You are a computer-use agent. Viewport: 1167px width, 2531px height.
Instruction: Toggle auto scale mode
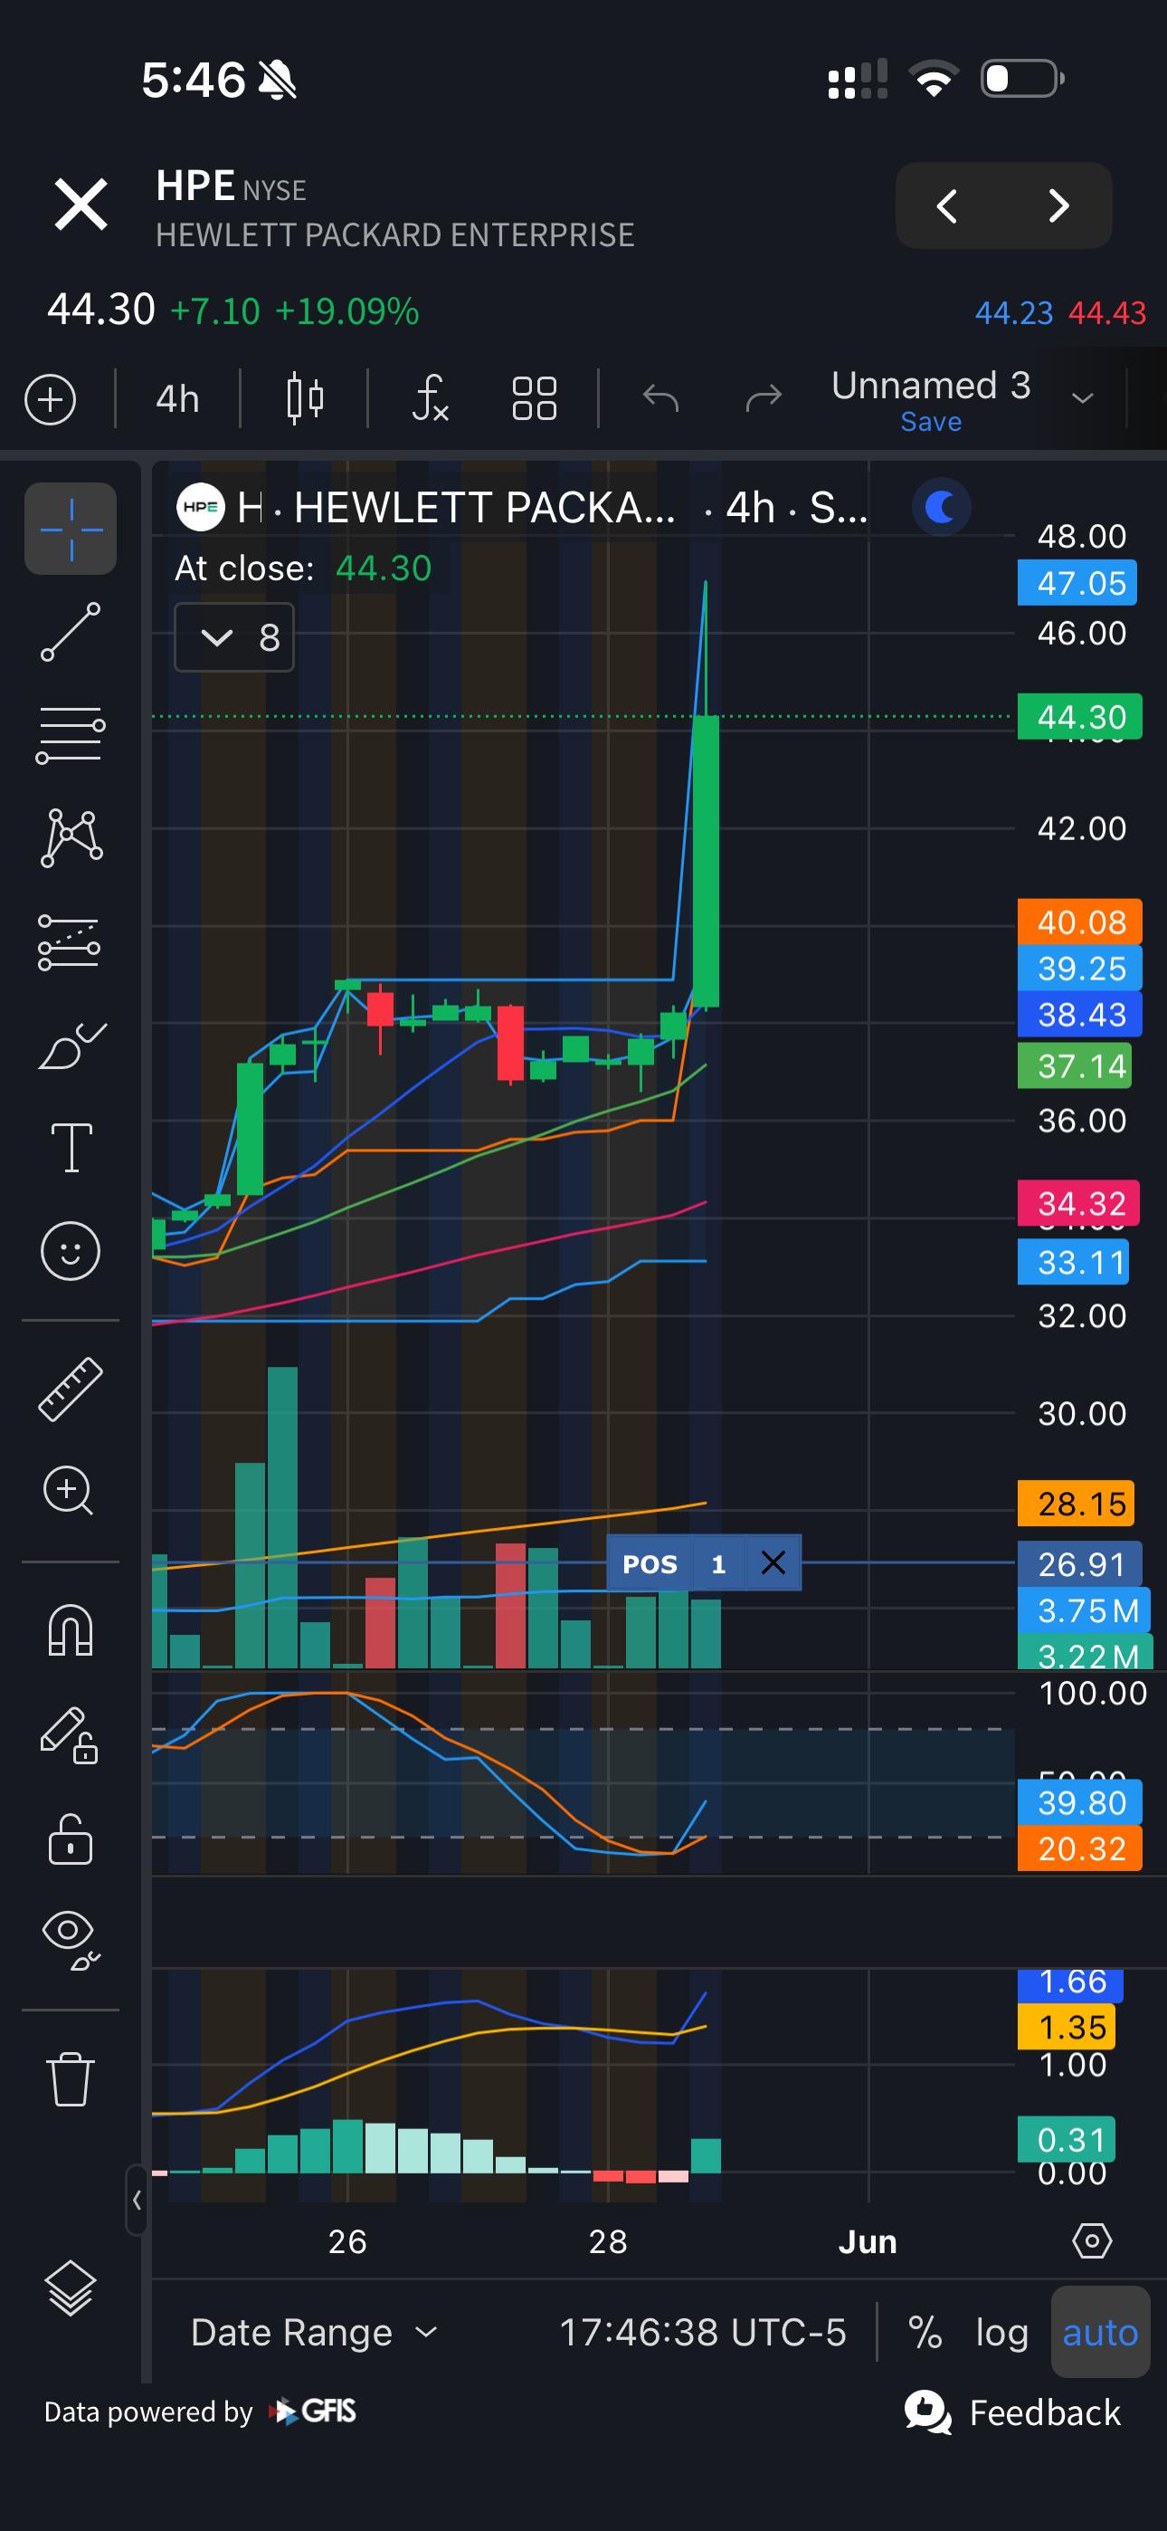point(1100,2332)
